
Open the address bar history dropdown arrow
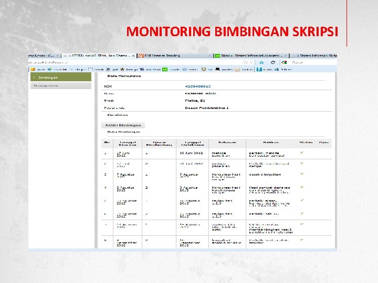point(251,62)
